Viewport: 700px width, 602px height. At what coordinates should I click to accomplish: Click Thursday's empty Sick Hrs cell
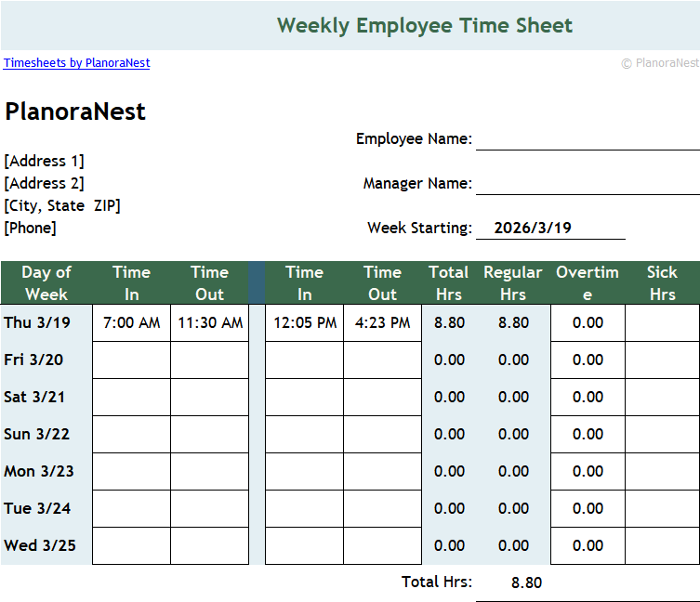(663, 322)
